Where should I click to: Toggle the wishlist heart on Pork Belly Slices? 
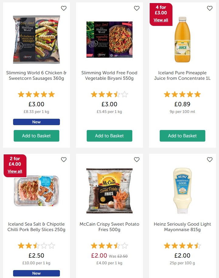[x=64, y=160]
